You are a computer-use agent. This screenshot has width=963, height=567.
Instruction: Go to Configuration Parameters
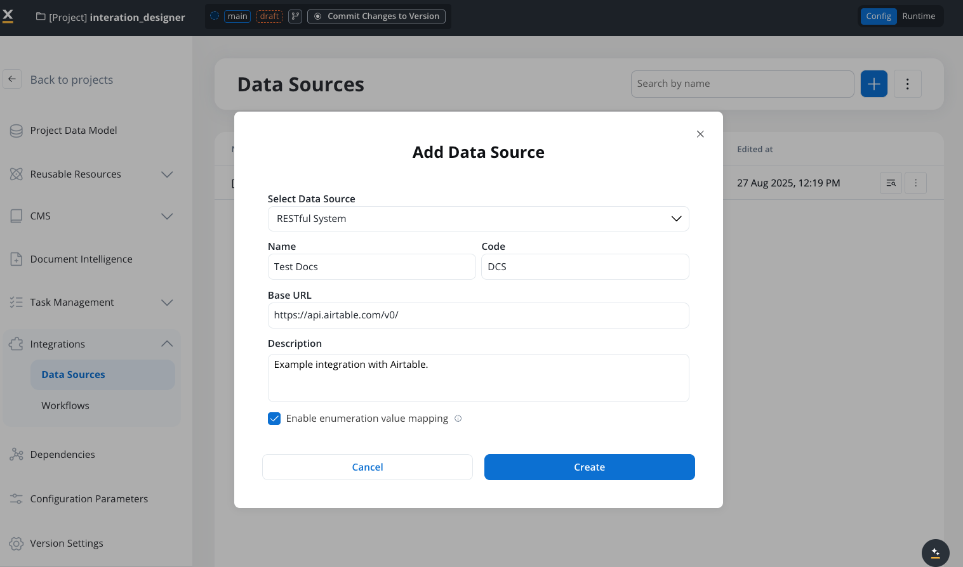[89, 499]
